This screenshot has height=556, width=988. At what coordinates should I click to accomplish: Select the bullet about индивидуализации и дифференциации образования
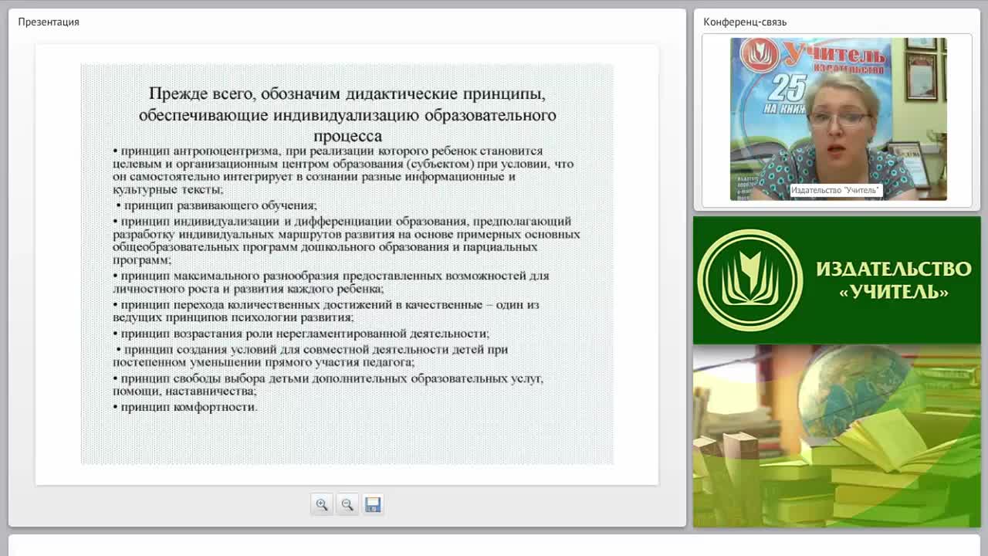point(346,240)
